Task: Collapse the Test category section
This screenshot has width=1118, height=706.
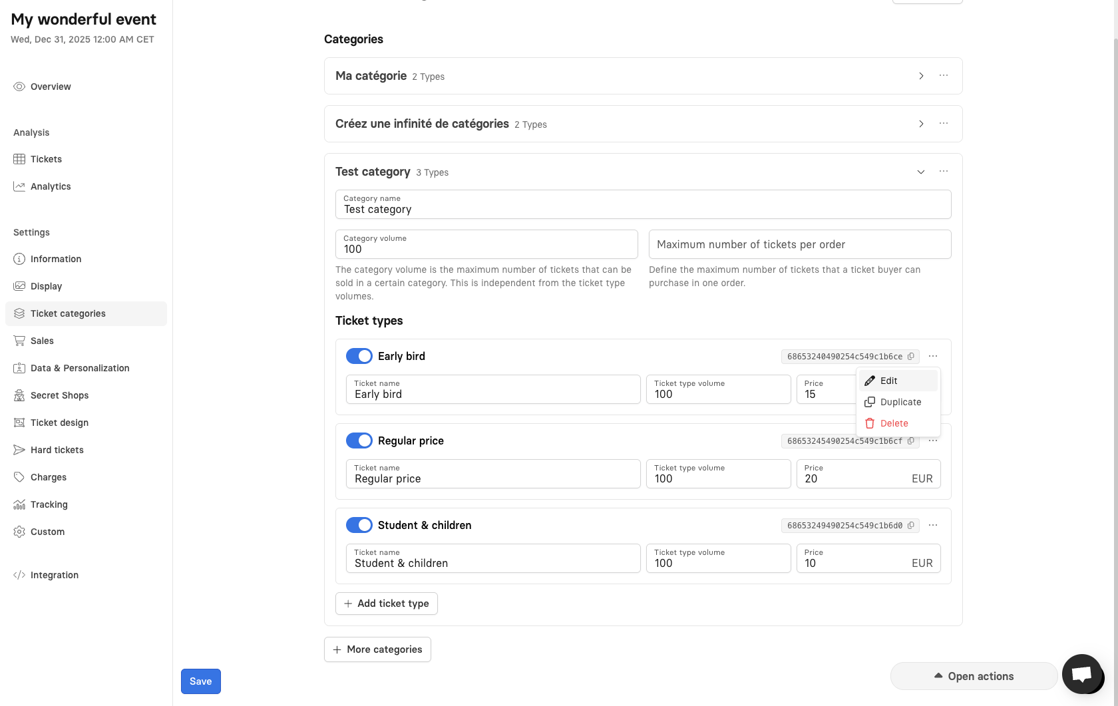Action: coord(921,172)
